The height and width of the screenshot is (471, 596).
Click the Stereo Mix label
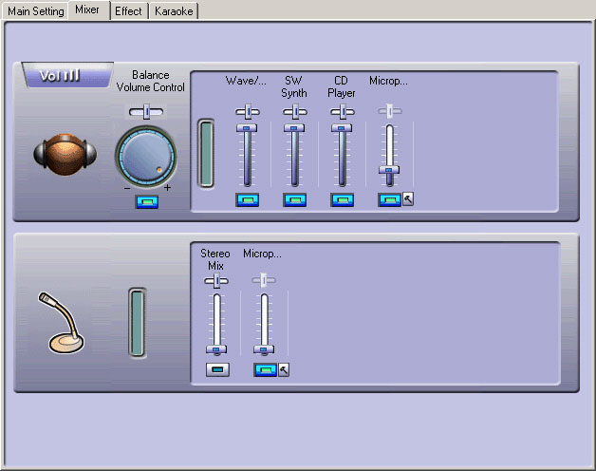(215, 259)
